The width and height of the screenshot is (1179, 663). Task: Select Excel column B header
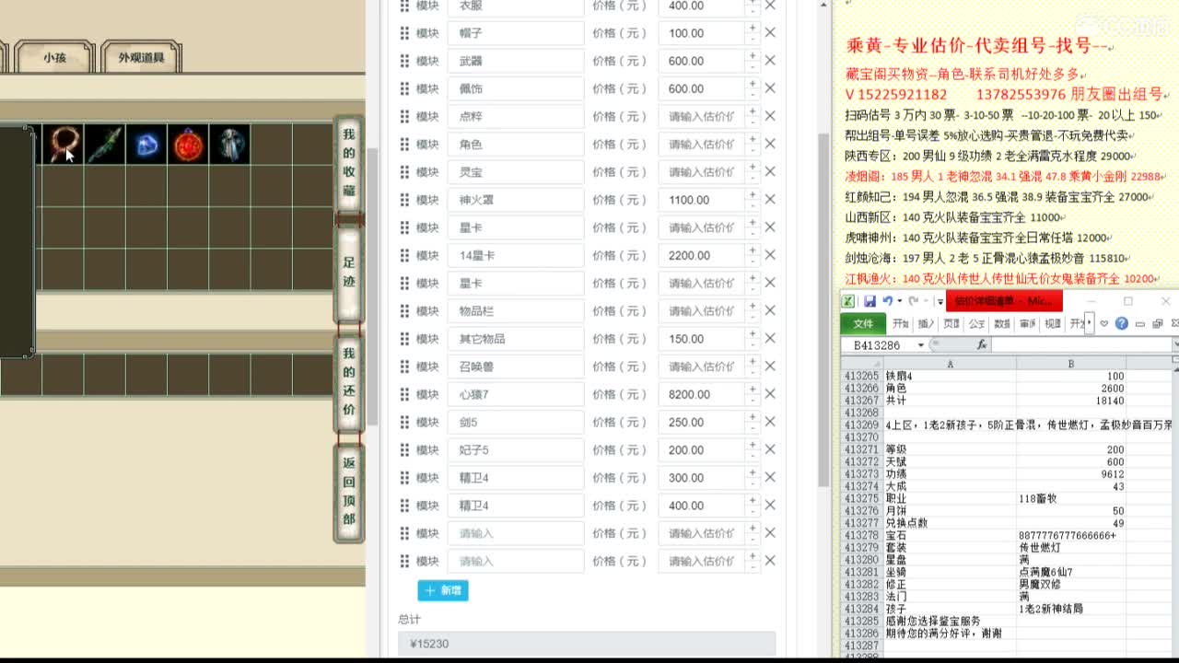point(1071,364)
